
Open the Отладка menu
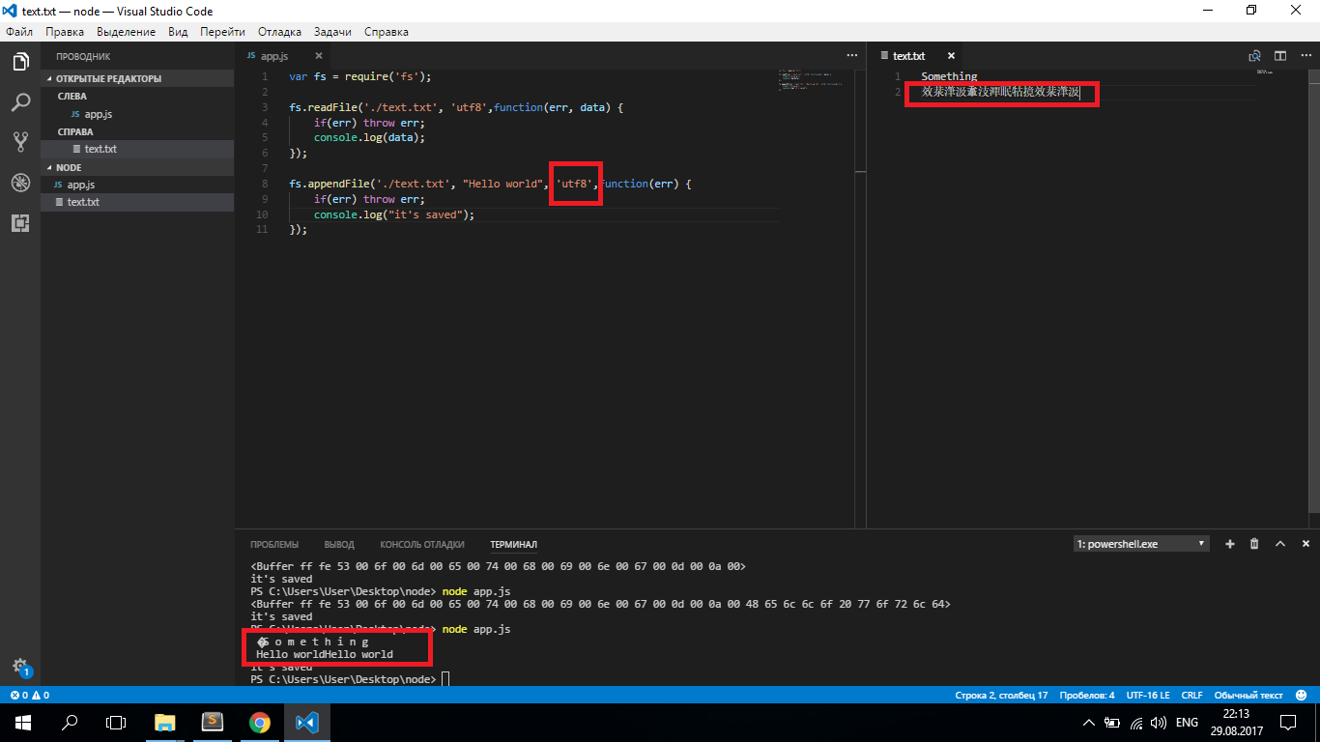tap(279, 32)
